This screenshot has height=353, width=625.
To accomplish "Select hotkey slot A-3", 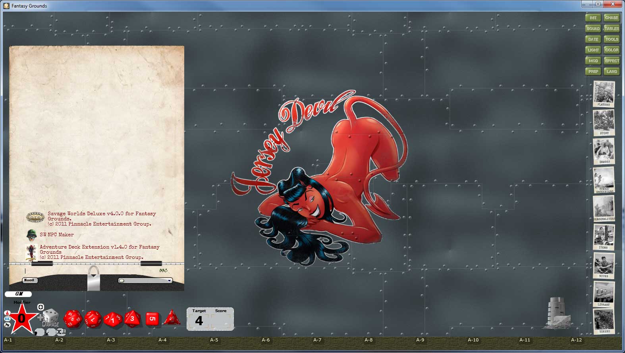I will tap(132, 343).
